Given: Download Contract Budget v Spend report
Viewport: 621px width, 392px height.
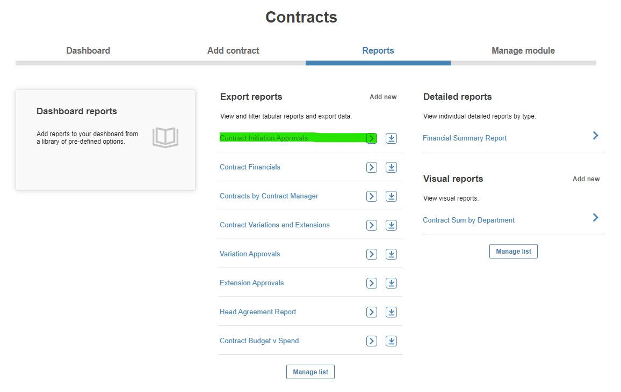Looking at the screenshot, I should pos(391,341).
